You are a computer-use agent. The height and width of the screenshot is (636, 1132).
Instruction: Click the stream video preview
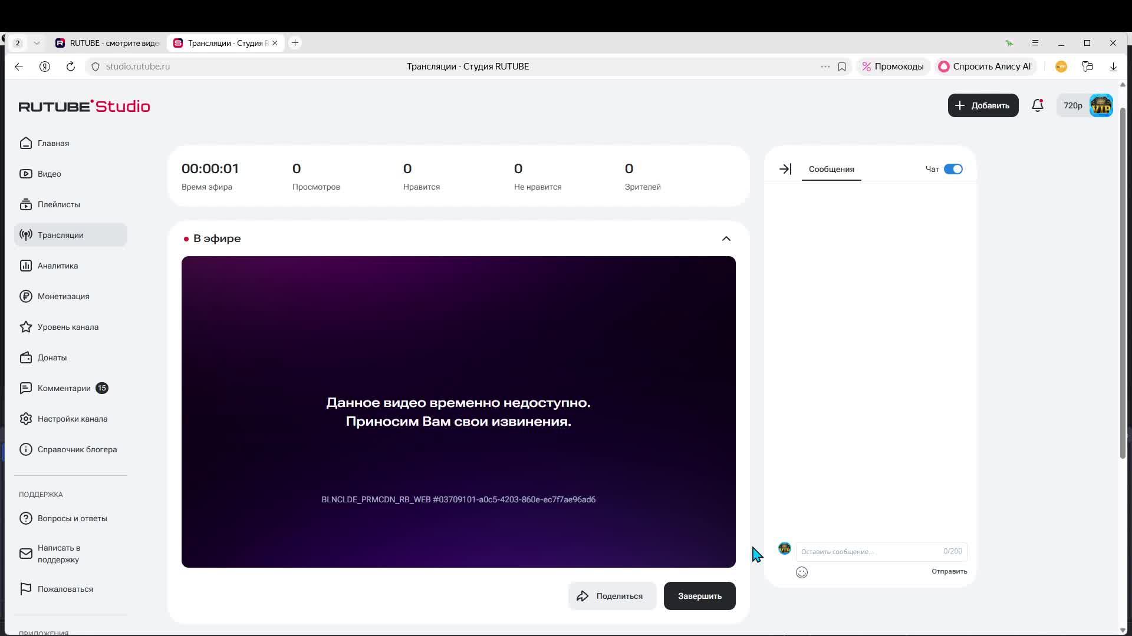tap(459, 412)
